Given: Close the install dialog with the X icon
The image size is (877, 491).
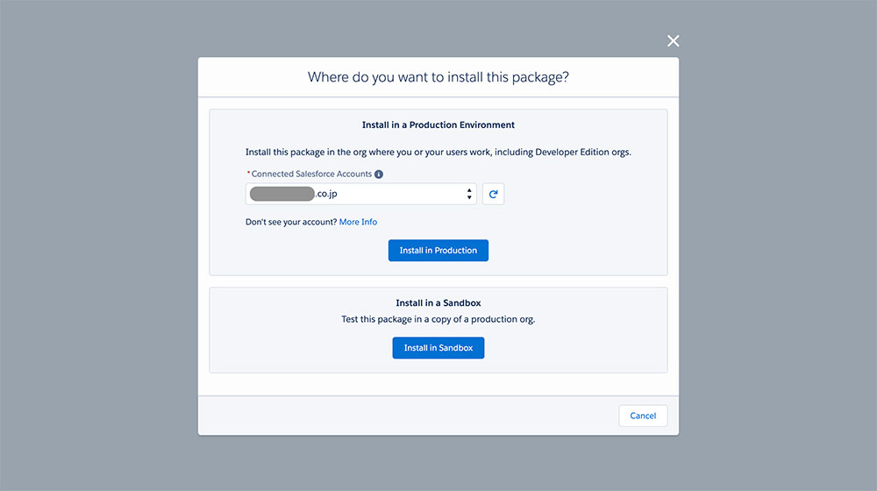Looking at the screenshot, I should tap(673, 41).
